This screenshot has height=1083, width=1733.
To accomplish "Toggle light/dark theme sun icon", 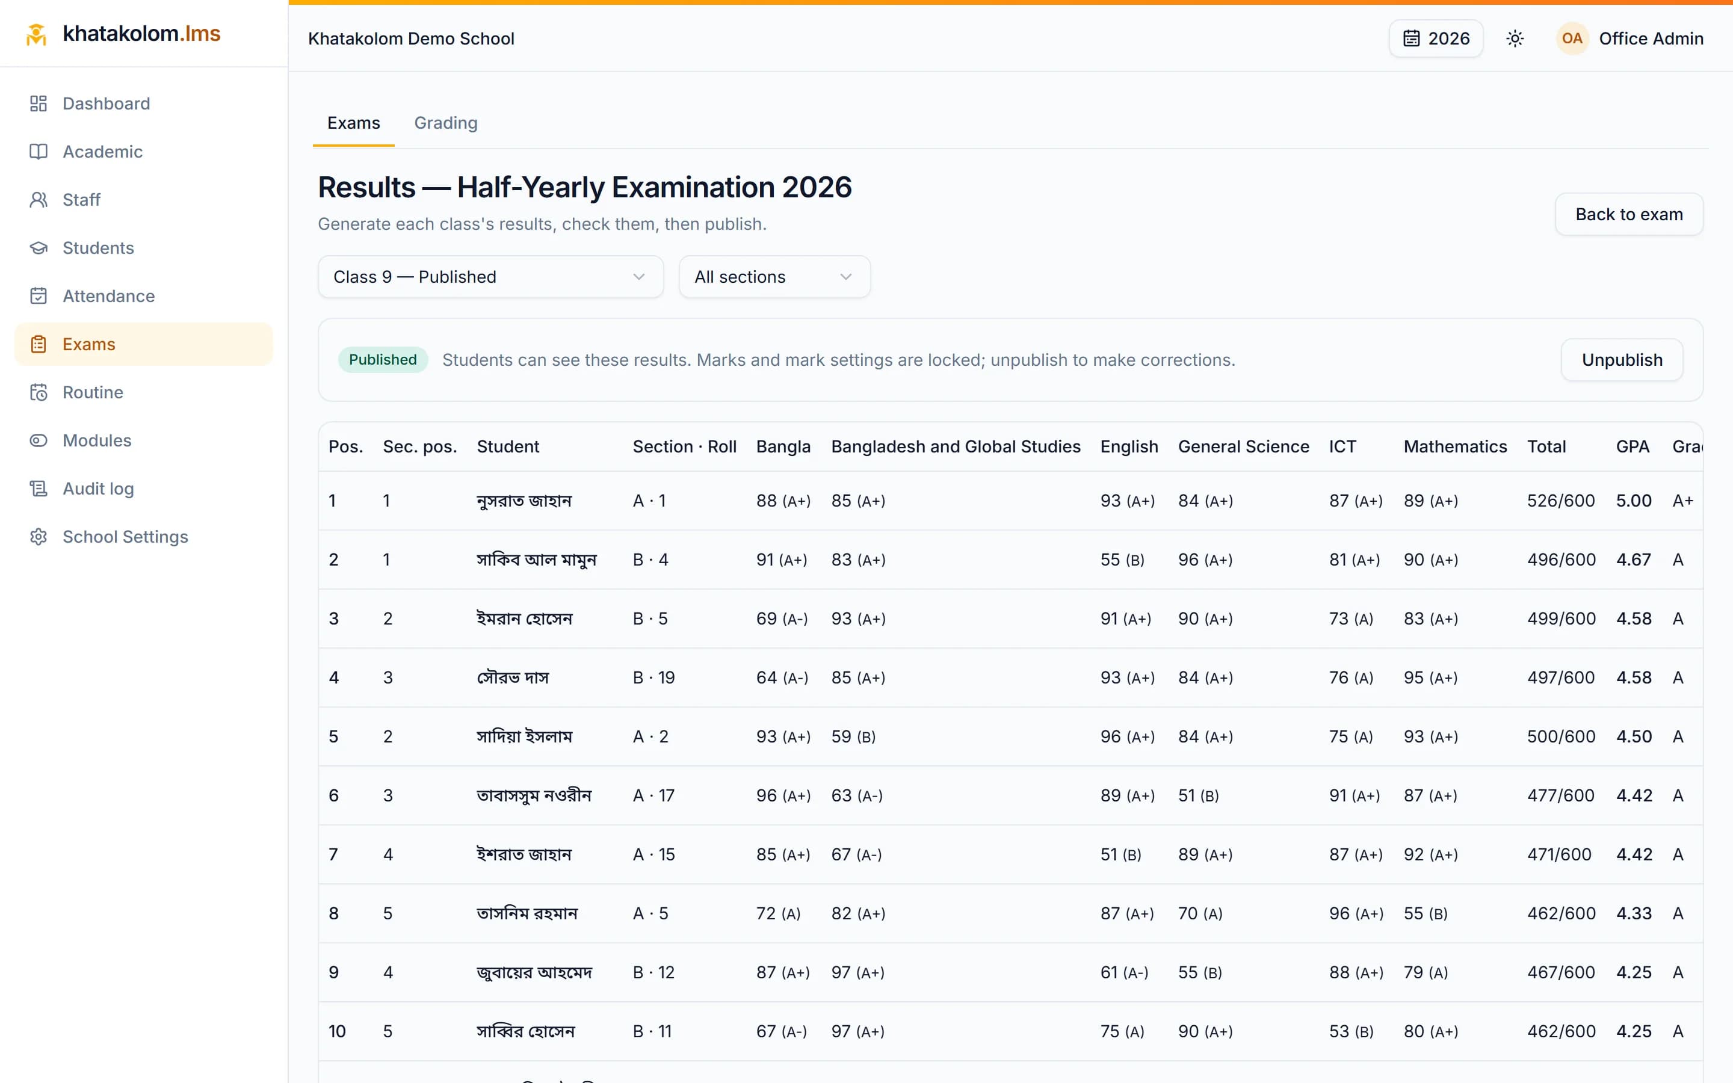I will (1515, 39).
